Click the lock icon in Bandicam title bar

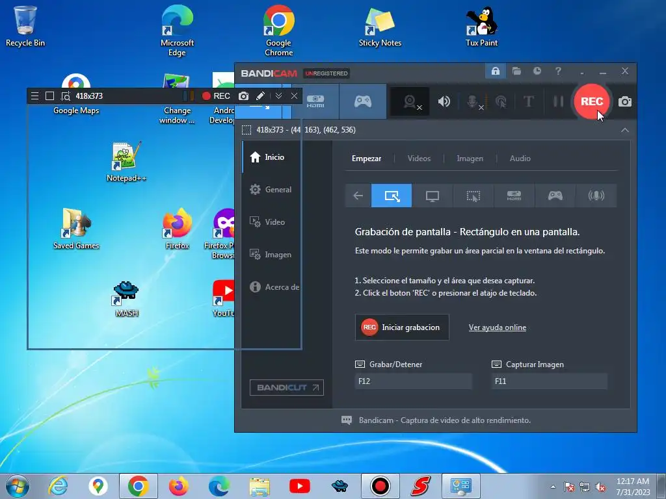click(x=495, y=71)
